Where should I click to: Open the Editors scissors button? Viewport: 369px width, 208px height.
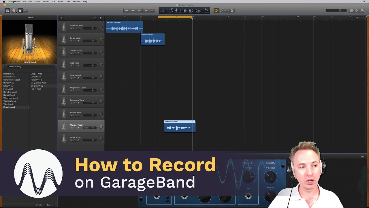tap(25, 11)
